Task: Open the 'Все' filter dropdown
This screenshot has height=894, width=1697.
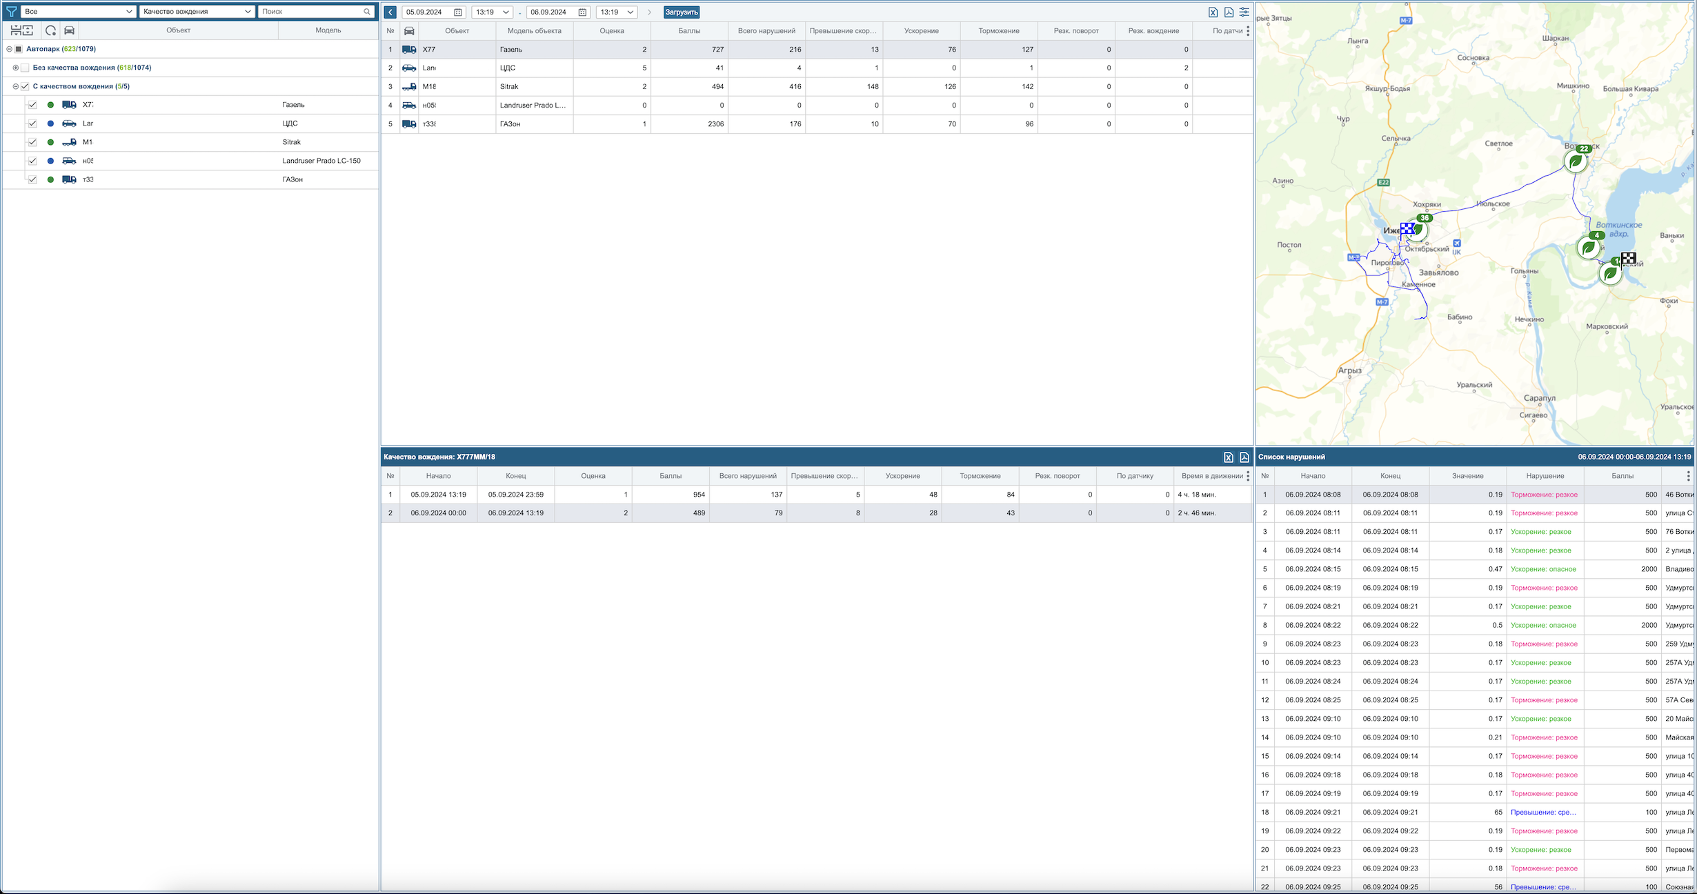Action: [x=78, y=12]
